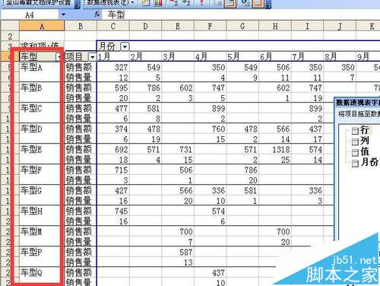
Task: Click the 车型Q row label
Action: point(31,272)
